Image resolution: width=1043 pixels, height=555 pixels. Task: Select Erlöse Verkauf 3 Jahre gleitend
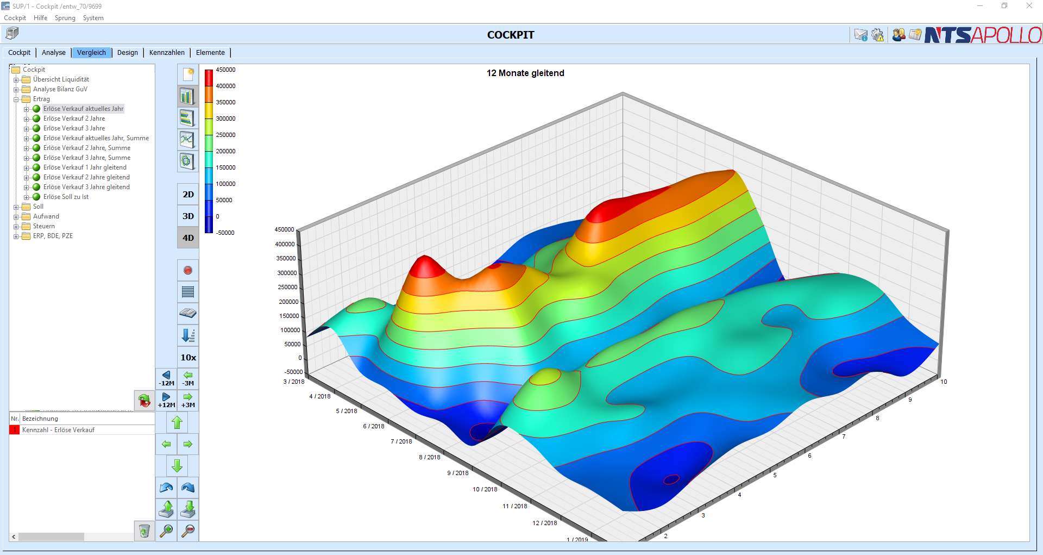86,187
